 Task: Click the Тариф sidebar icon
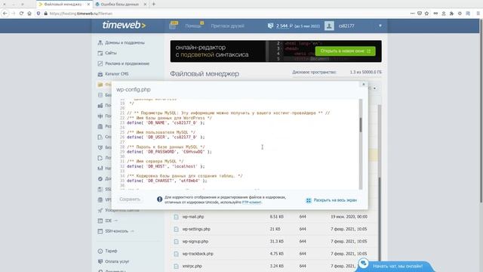click(100, 251)
